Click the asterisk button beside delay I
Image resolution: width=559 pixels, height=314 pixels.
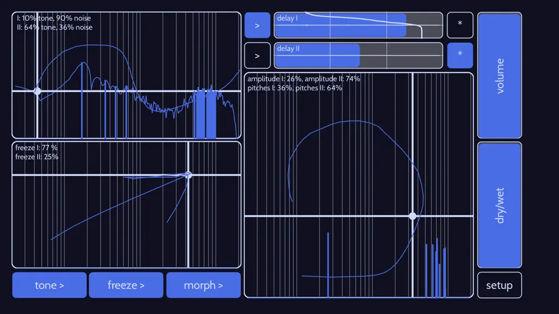point(460,25)
